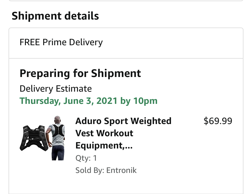Click the truncated Equipment,... title line
252x194 pixels.
click(x=104, y=145)
